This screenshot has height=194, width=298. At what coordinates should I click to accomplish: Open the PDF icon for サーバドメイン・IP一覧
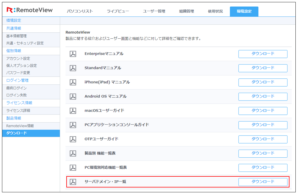pos(73,182)
